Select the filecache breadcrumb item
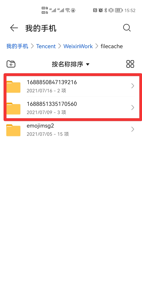This screenshot has width=142, height=306. point(112,46)
